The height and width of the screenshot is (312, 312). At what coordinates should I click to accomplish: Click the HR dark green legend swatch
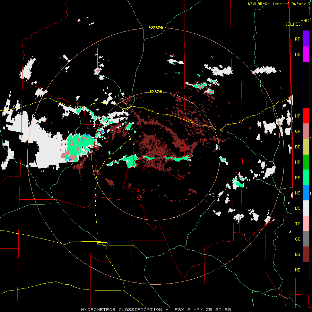tap(306, 162)
